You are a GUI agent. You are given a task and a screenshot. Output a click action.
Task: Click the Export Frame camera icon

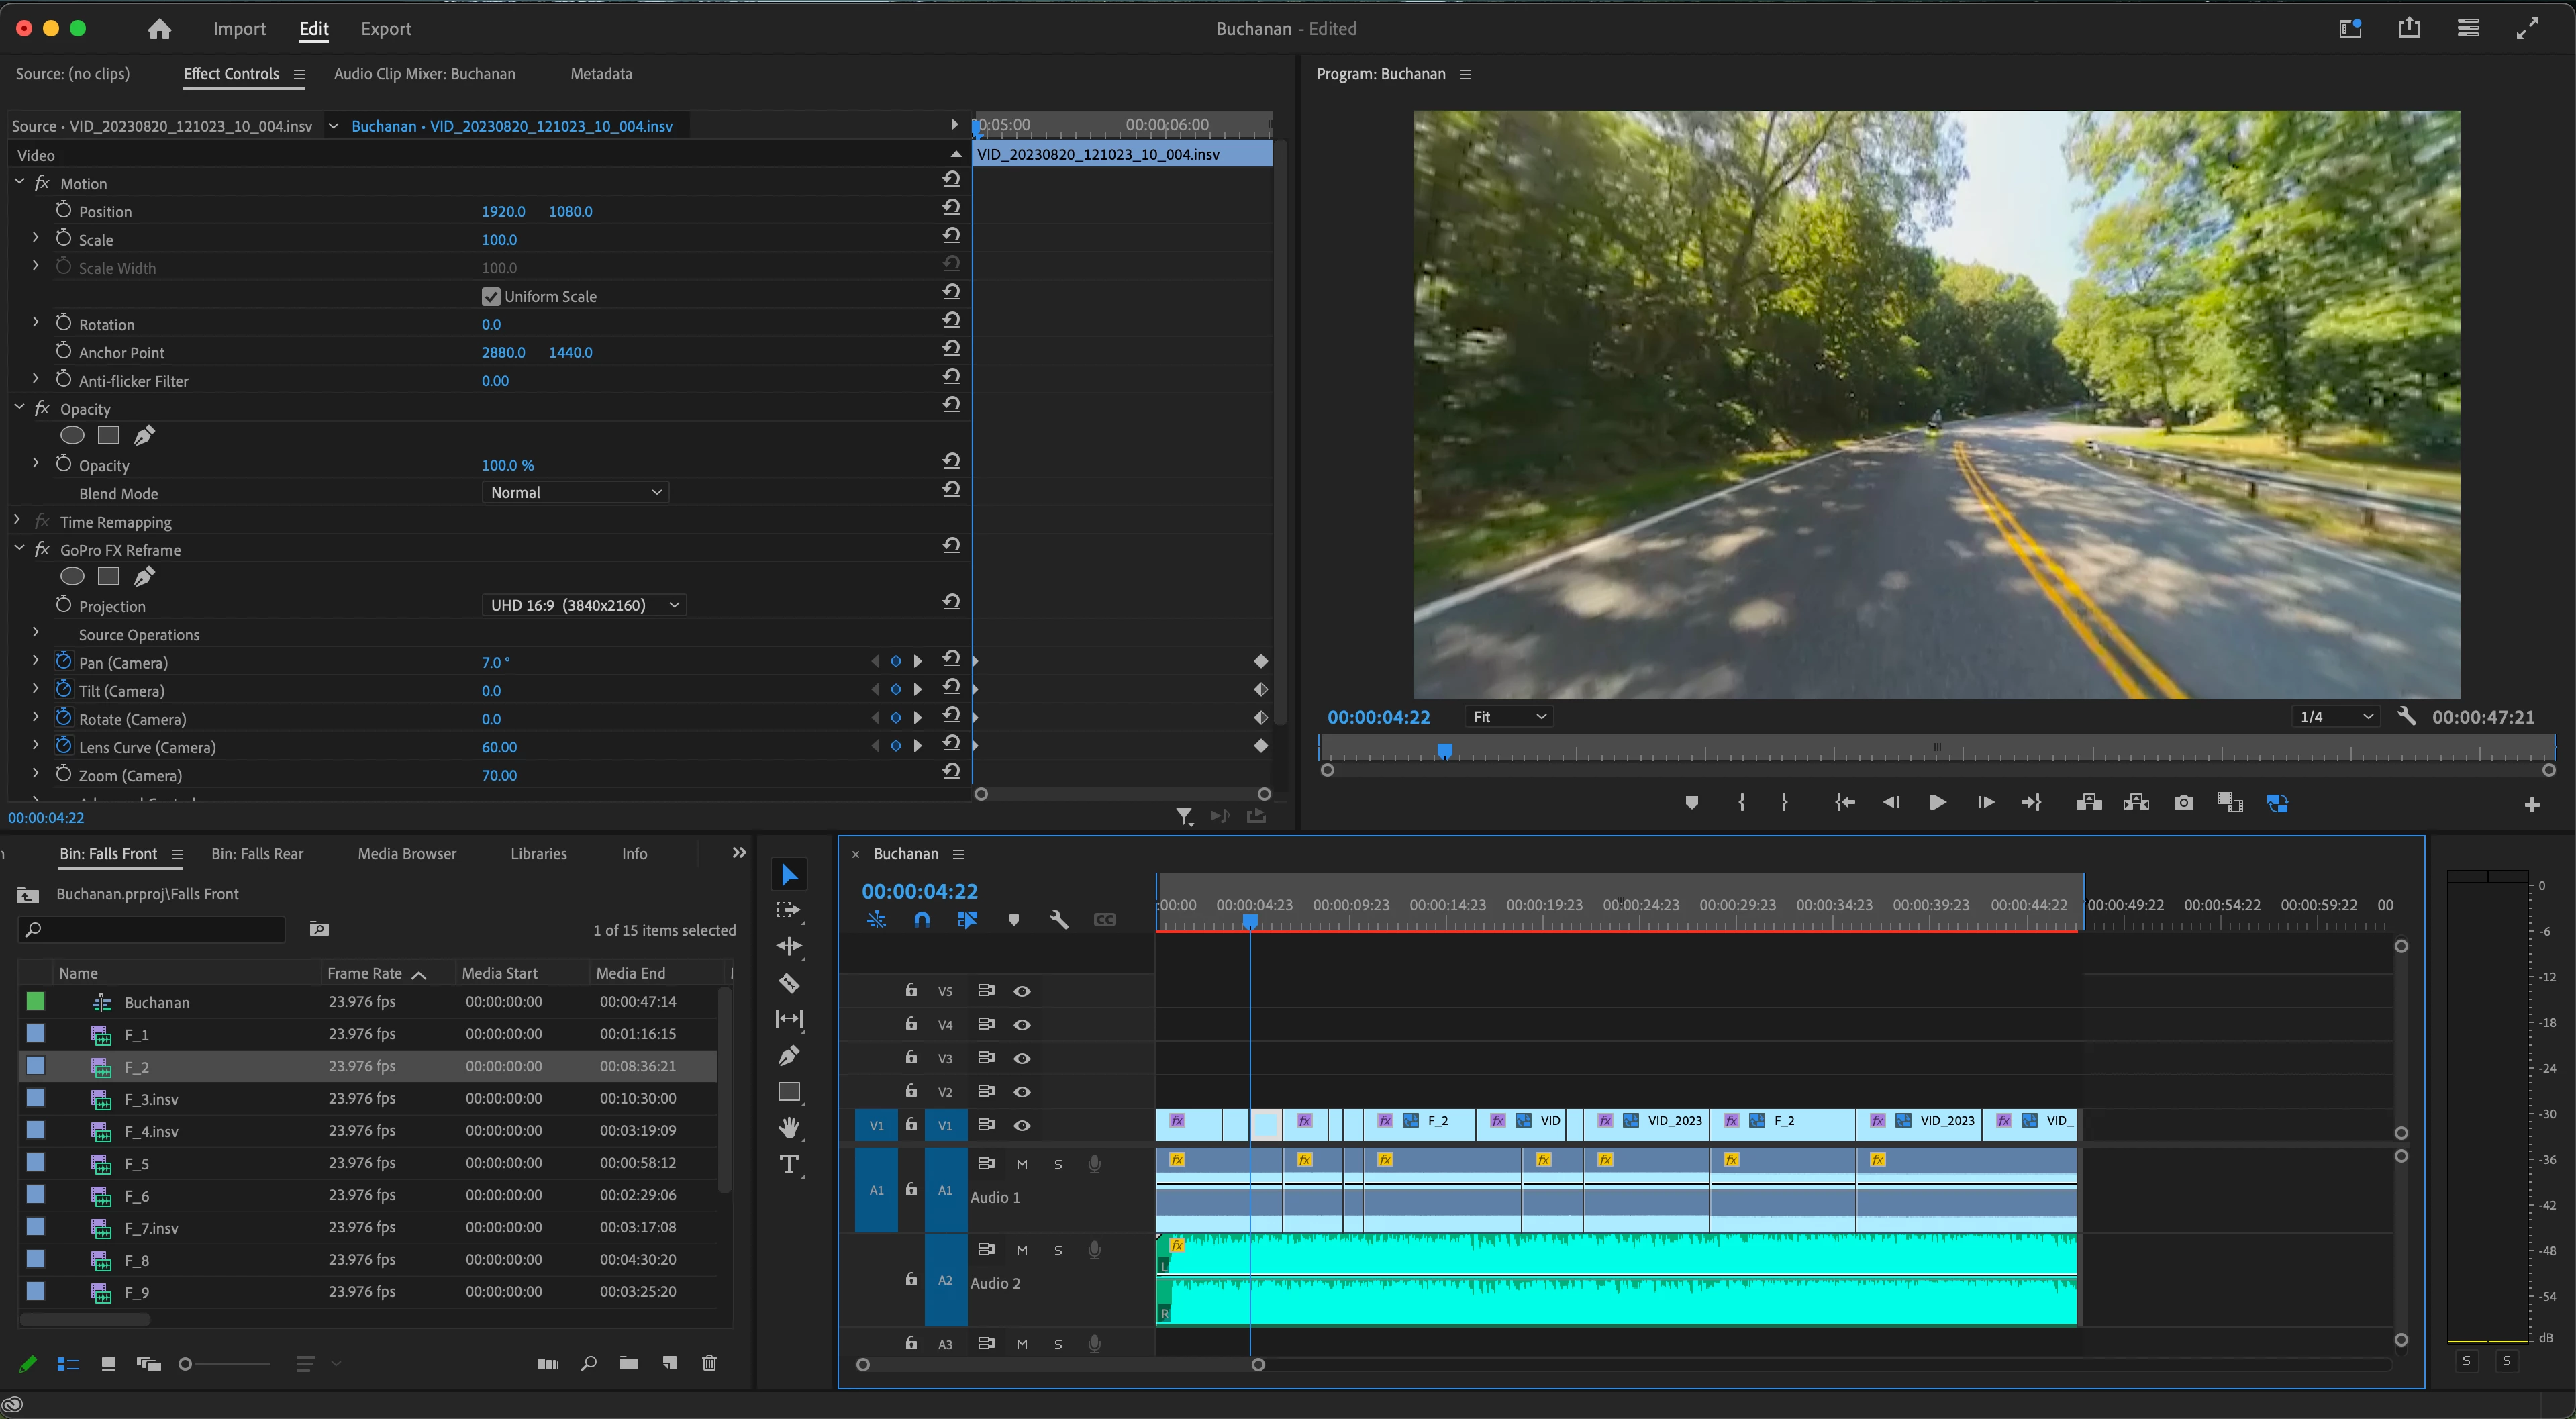coord(2183,803)
